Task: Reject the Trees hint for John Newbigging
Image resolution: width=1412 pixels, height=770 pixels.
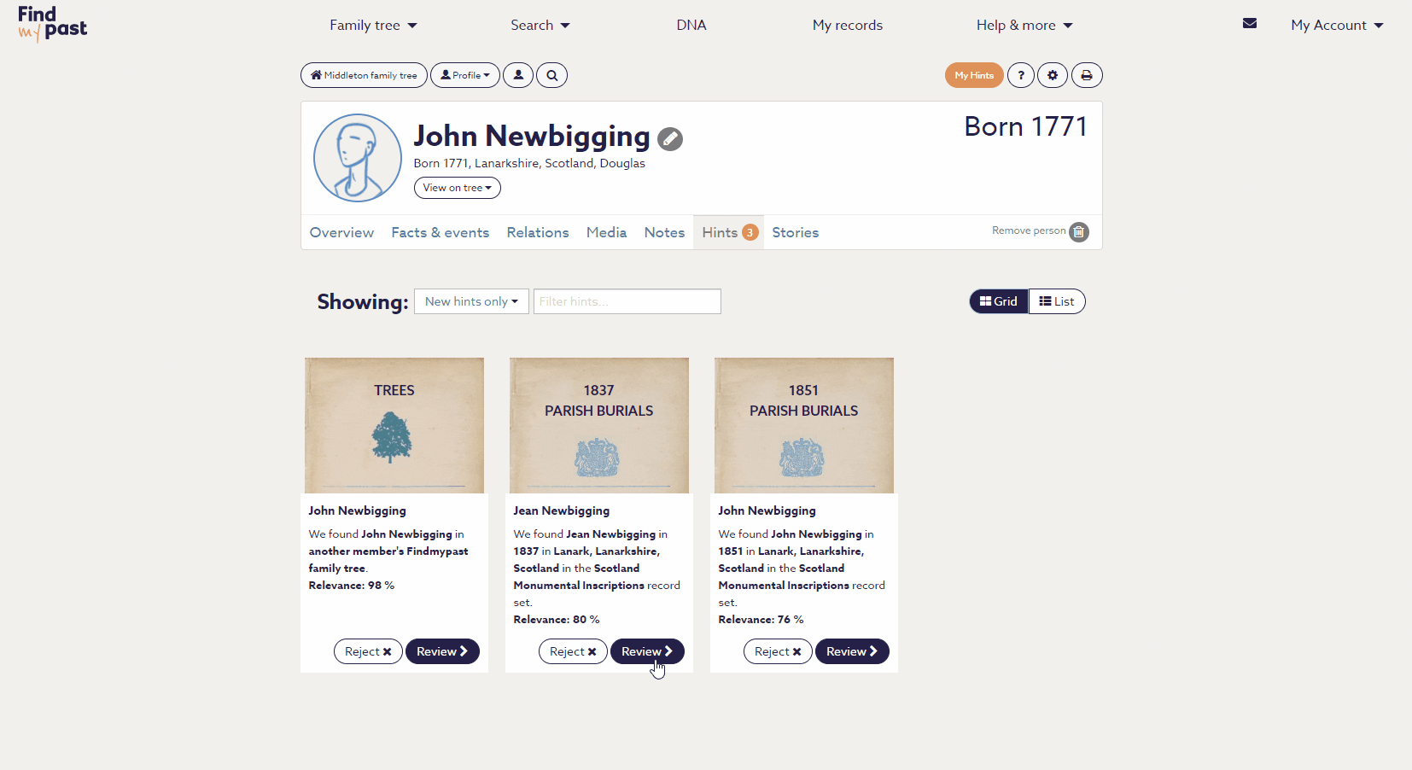Action: point(368,651)
